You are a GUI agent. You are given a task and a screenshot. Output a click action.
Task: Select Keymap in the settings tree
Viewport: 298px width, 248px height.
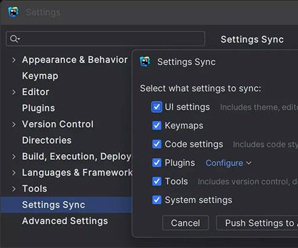(x=40, y=76)
